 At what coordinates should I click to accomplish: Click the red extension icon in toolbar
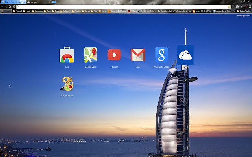246,7
